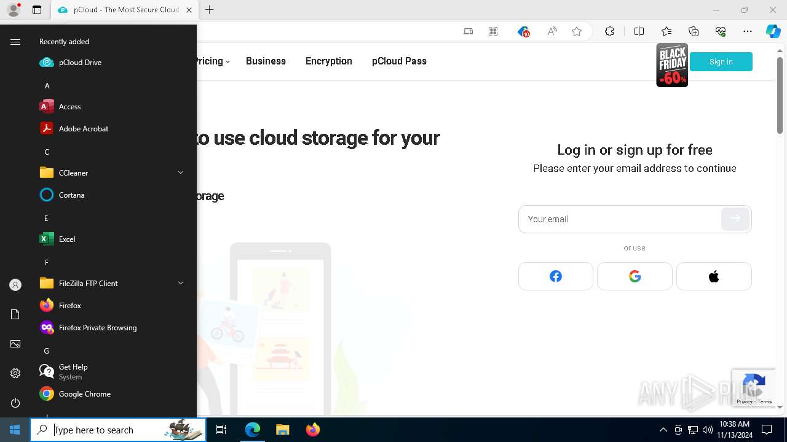
Task: Expand the FileZilla FTP Client folder
Action: pos(111,283)
